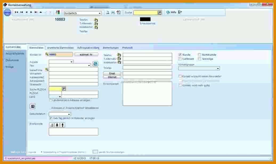This screenshot has width=276, height=164.
Task: Jump to last record arrow icon
Action: coord(36,12)
